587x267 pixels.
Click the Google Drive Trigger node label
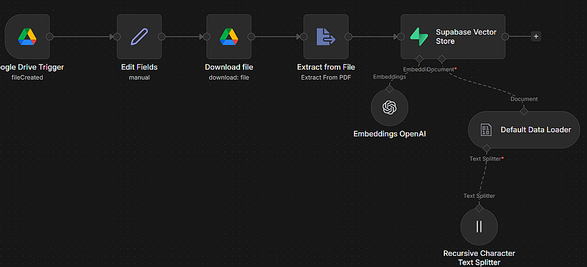[32, 67]
